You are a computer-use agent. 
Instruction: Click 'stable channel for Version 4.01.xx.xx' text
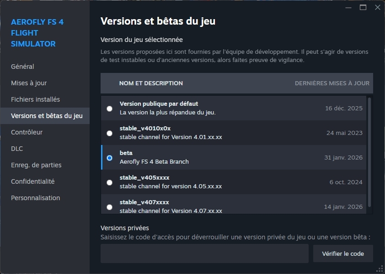point(171,137)
